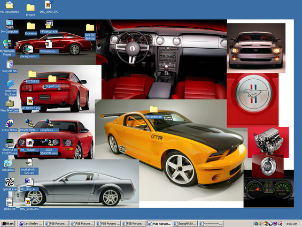
Task: Select the E-cinema folder
Action: click(x=31, y=29)
